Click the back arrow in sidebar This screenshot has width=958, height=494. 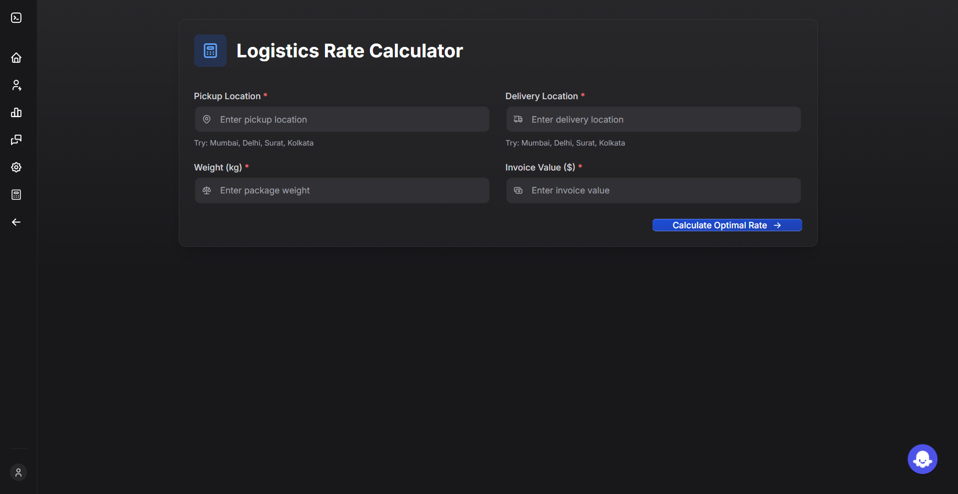(x=16, y=222)
